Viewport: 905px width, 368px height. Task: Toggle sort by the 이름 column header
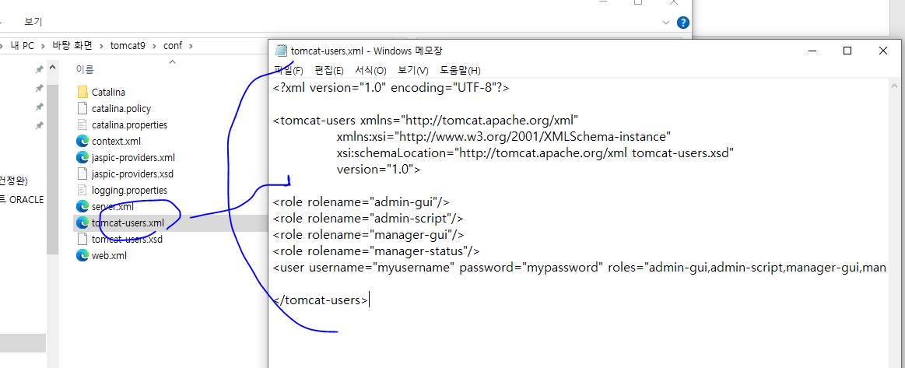85,69
